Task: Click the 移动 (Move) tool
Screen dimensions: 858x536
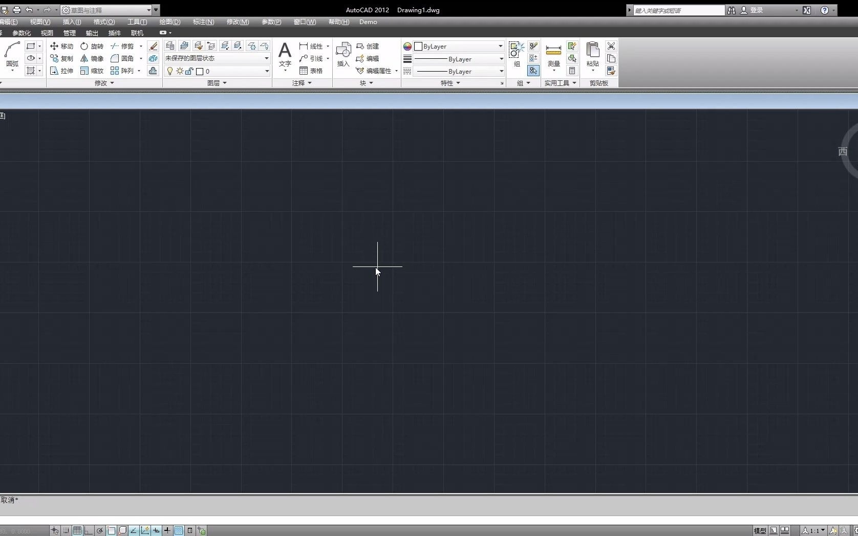Action: pos(61,46)
